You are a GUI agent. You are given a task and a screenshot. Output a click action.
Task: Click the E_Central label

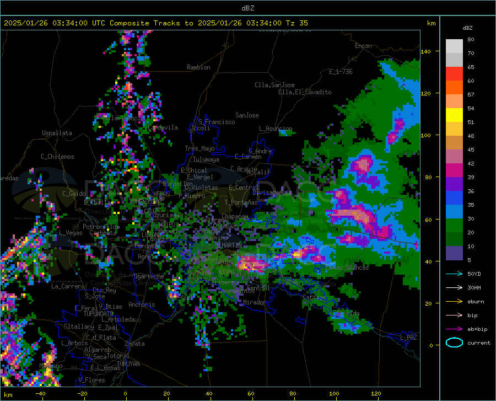244,188
